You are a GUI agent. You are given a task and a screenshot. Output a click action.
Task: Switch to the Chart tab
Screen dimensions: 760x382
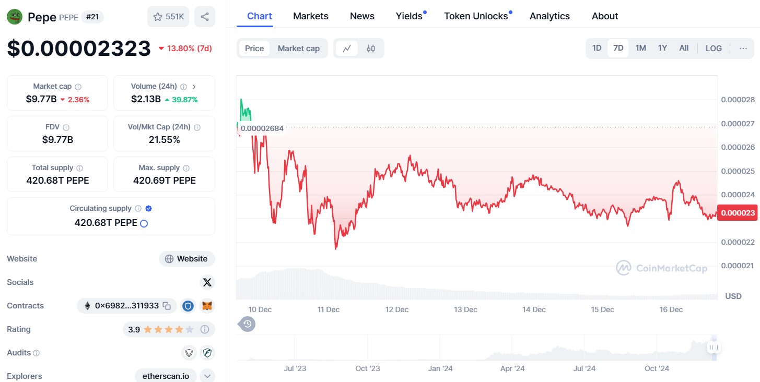tap(260, 16)
